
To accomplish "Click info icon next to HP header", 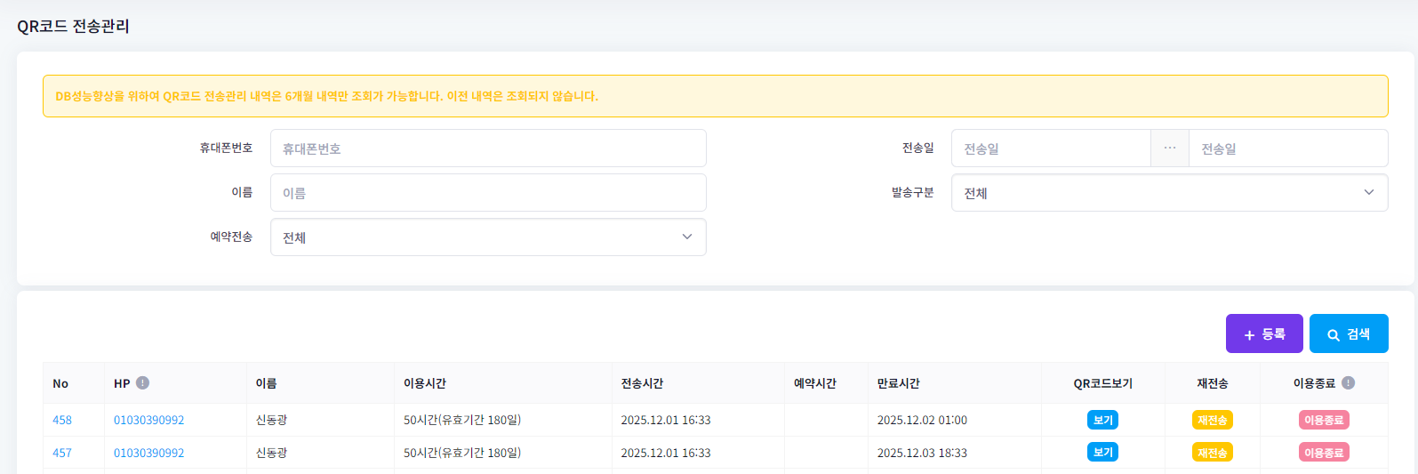I will click(x=142, y=383).
